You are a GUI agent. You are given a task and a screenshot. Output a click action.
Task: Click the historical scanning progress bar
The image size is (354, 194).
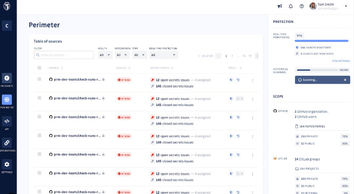317,70
